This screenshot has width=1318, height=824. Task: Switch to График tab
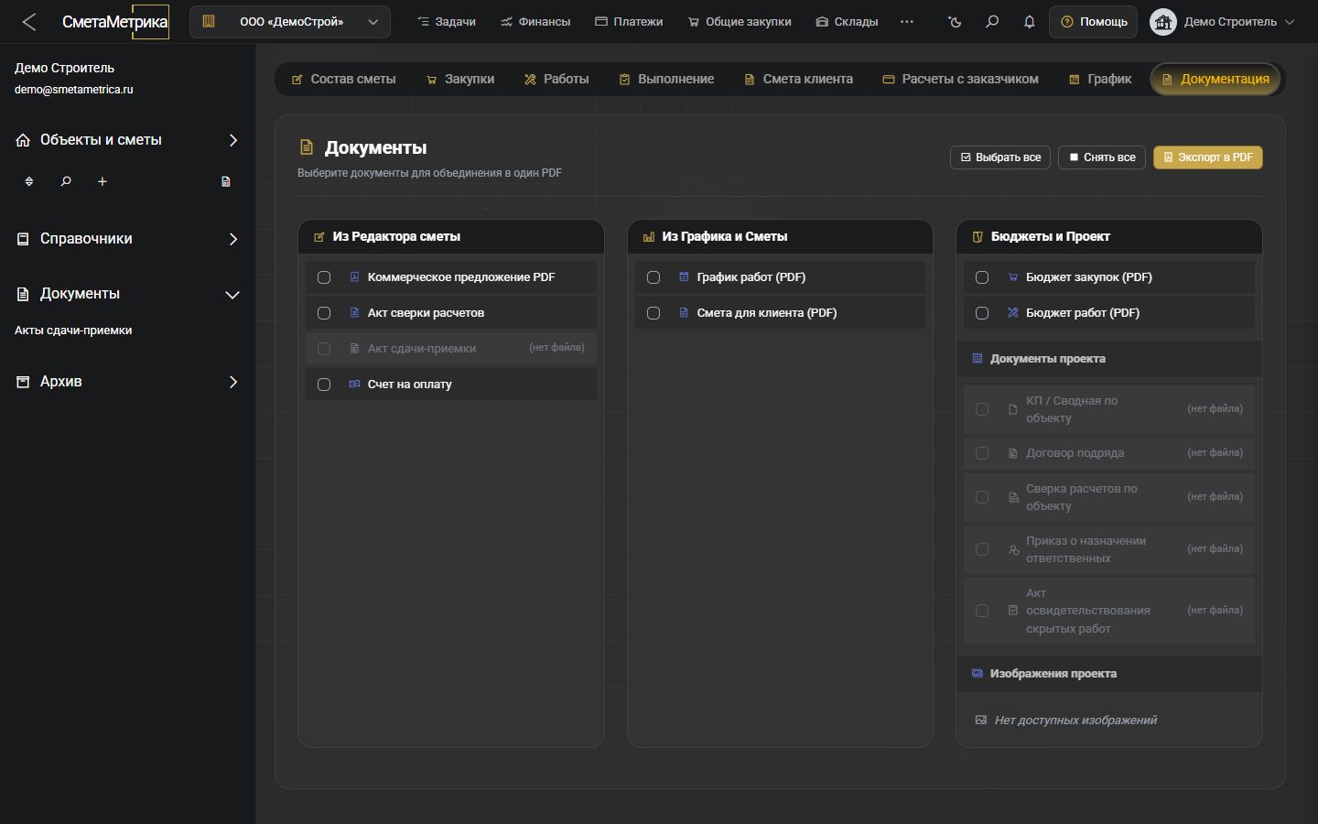(x=1100, y=80)
